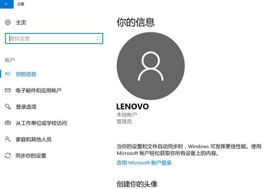Click the LENOVO account name
The height and width of the screenshot is (189, 264).
(x=133, y=107)
